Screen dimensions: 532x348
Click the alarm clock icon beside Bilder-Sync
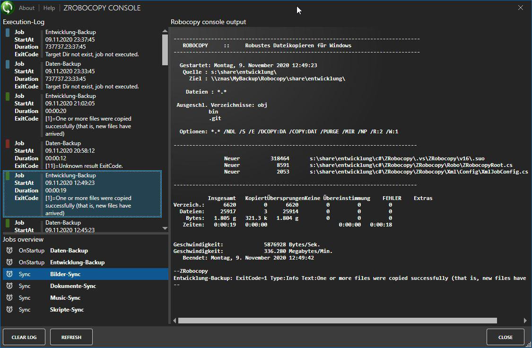[9, 274]
